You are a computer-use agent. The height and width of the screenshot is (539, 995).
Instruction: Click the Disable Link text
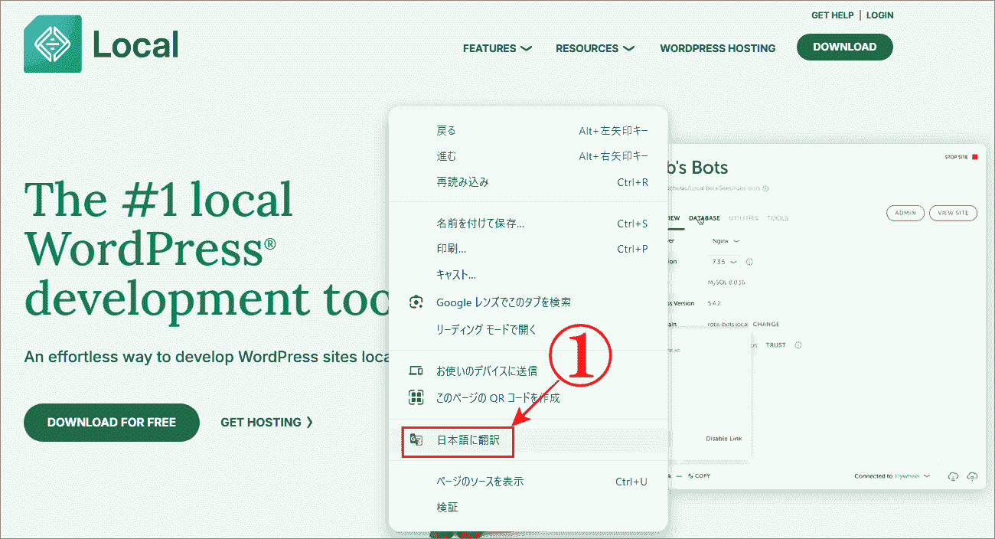pyautogui.click(x=723, y=439)
